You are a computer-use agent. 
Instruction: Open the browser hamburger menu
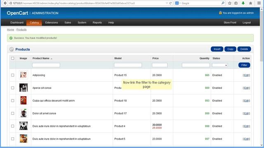click(x=259, y=3)
